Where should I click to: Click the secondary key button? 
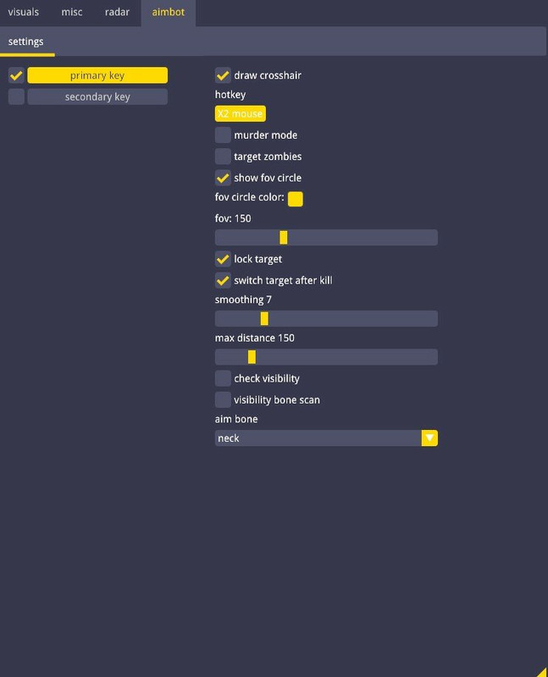97,96
